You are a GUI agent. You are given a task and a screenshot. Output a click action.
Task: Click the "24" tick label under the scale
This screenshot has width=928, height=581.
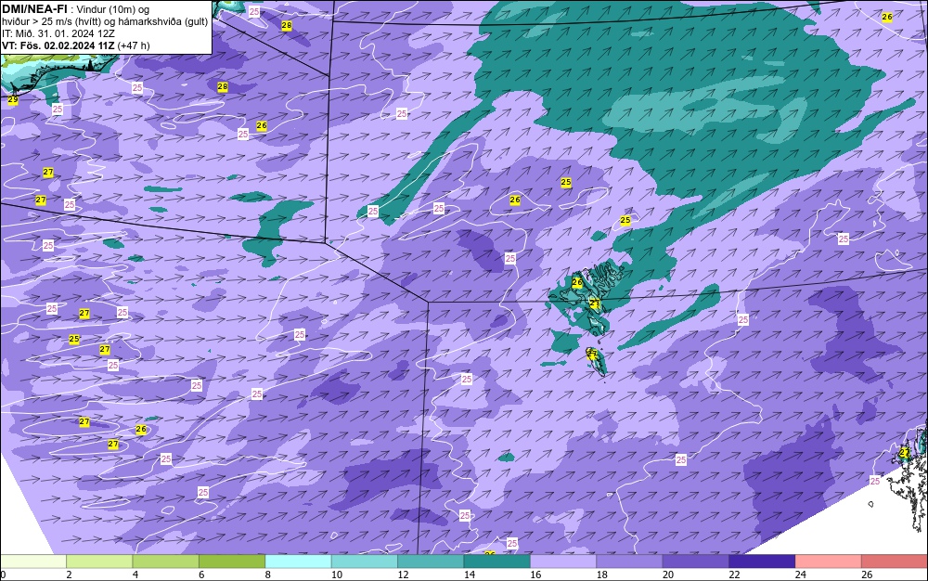pos(801,575)
